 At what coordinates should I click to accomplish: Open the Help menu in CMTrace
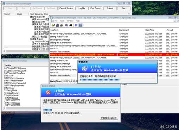(x=78, y=21)
